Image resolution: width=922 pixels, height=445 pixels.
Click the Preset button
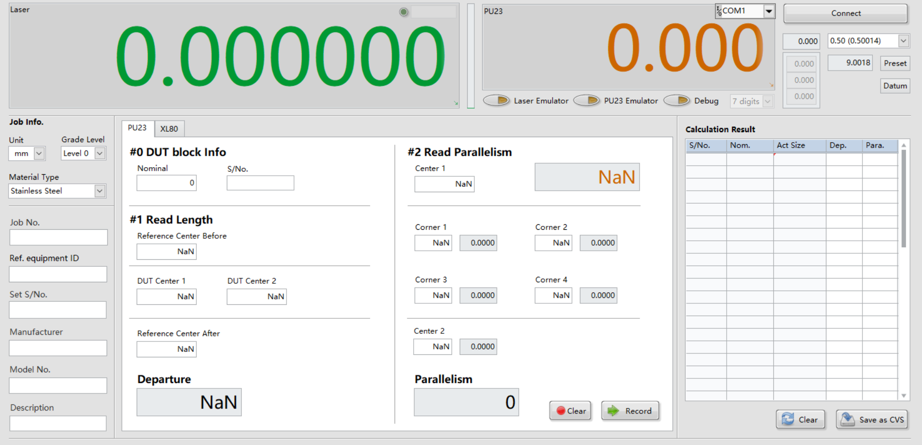895,63
